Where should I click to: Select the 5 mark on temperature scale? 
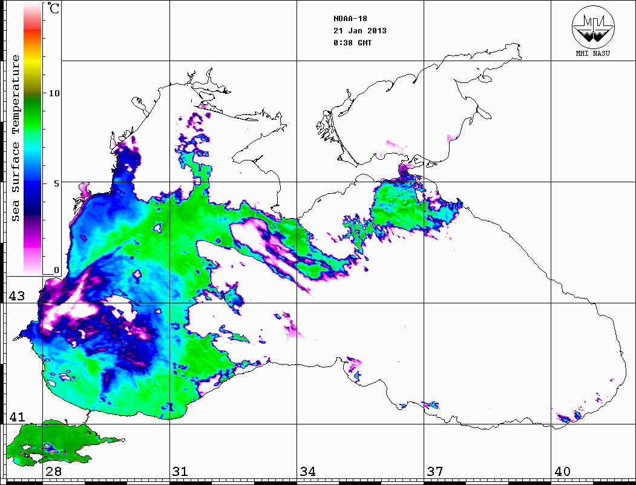56,182
